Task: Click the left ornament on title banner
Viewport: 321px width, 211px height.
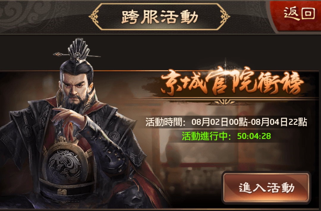Action: 94,17
